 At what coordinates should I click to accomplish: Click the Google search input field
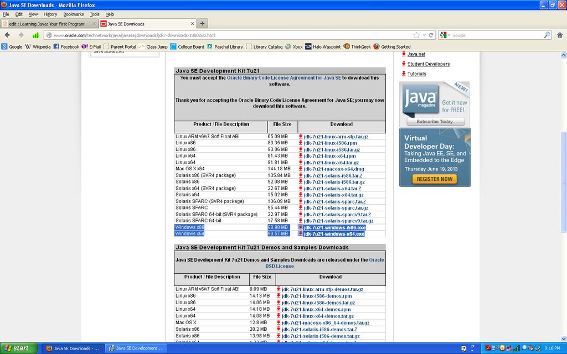tap(497, 35)
